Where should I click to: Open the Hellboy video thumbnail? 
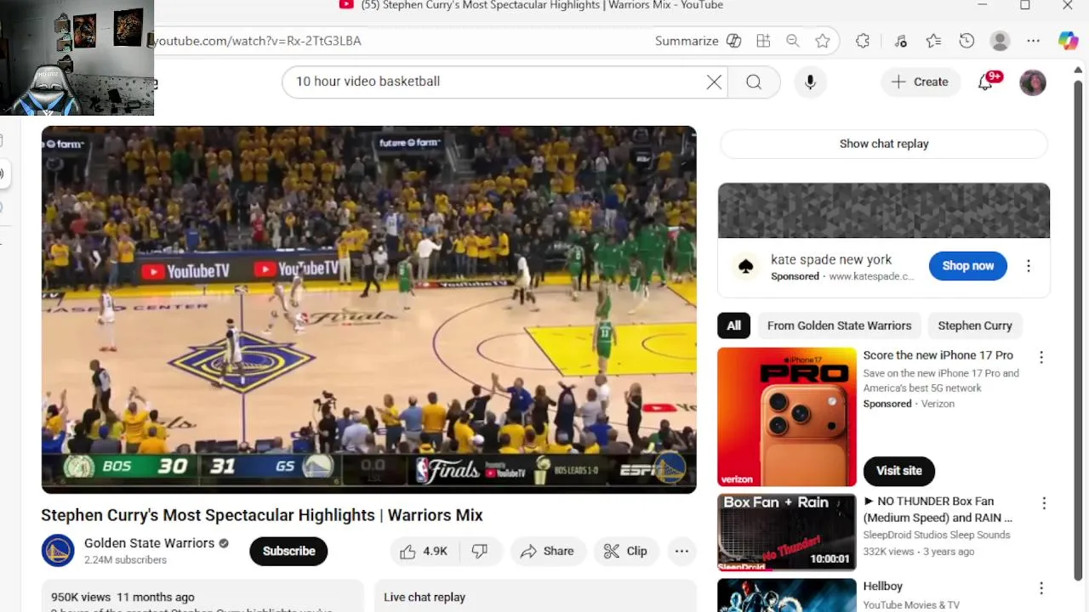coord(787,595)
